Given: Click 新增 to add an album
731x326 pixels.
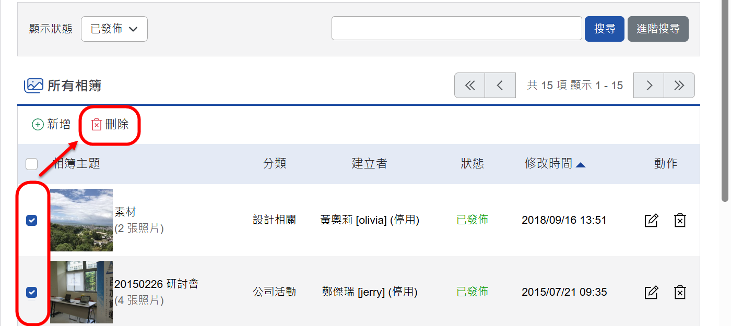Looking at the screenshot, I should pyautogui.click(x=51, y=124).
